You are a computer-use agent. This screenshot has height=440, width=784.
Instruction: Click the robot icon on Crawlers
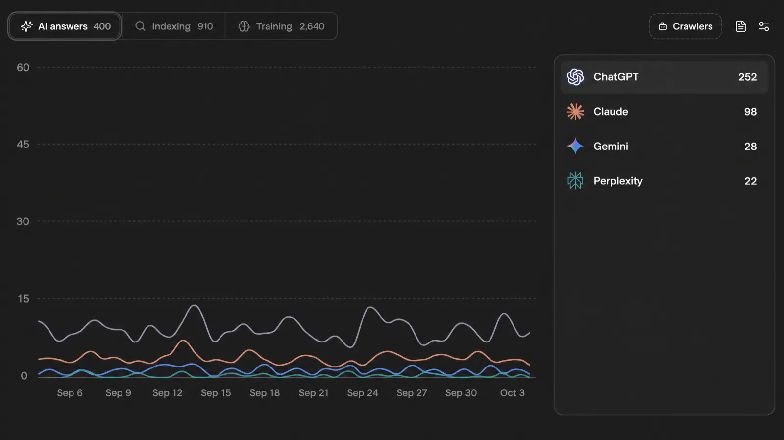pyautogui.click(x=662, y=26)
